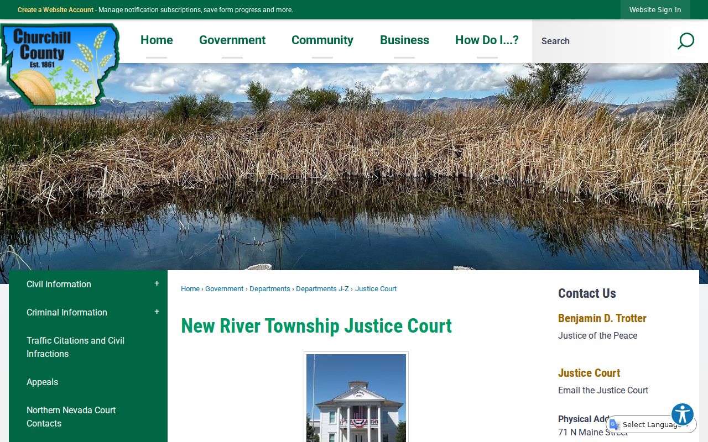Click the Justice of the Peace text
The height and width of the screenshot is (442, 708).
(597, 335)
